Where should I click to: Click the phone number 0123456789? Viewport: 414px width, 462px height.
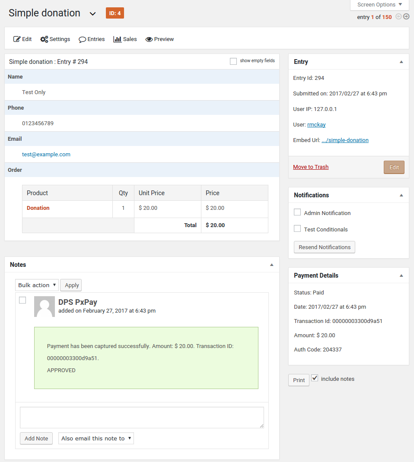point(38,123)
